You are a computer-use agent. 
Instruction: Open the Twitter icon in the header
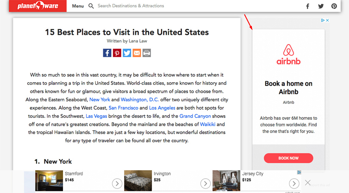point(321,6)
